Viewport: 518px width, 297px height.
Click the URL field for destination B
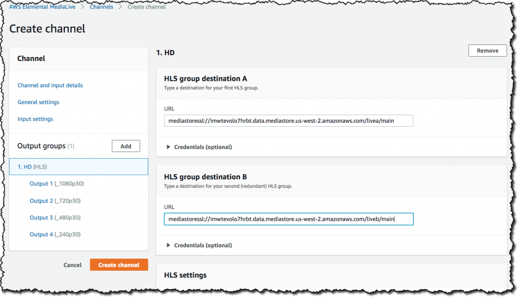288,219
